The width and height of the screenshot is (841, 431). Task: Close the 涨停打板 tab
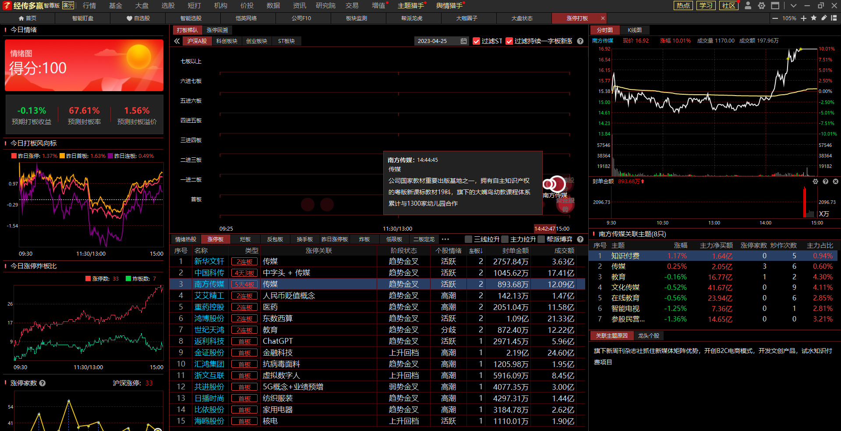603,18
